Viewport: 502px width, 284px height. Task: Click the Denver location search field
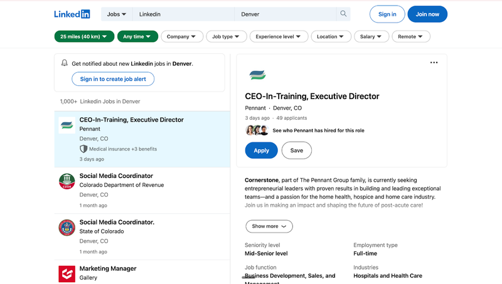[286, 14]
